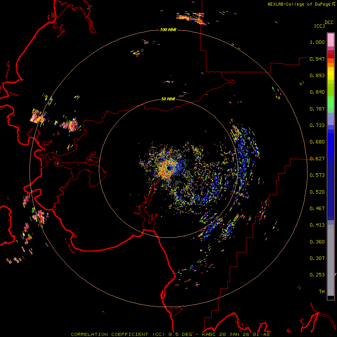Click the dark radar site center spot
The height and width of the screenshot is (337, 337).
169,168
